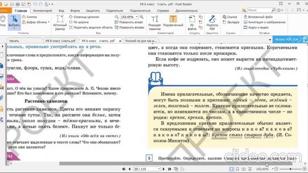This screenshot has width=308, height=173.
Task: Activate the Выбрать text selection tool
Action: (14, 22)
